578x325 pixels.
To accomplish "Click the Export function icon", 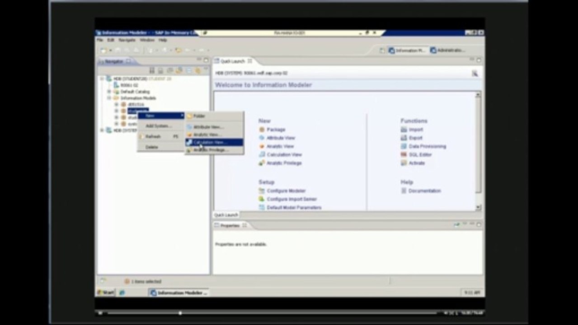I will tap(404, 138).
